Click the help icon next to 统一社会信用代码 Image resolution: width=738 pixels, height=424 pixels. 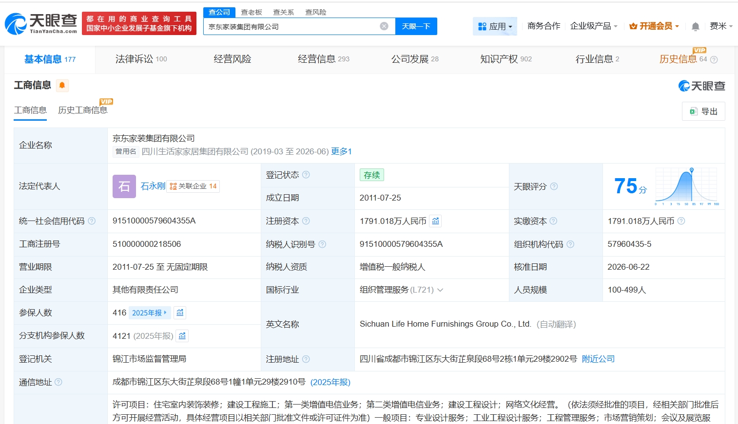coord(92,221)
